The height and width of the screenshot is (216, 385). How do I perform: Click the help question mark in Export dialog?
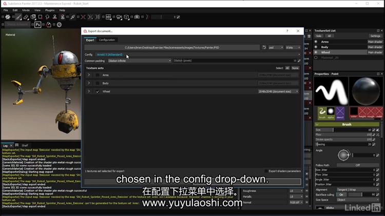287,31
